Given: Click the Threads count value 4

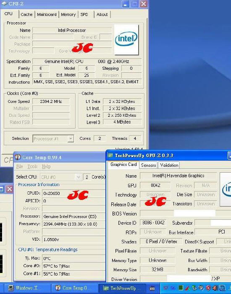Looking at the screenshot, I should click(x=135, y=139).
